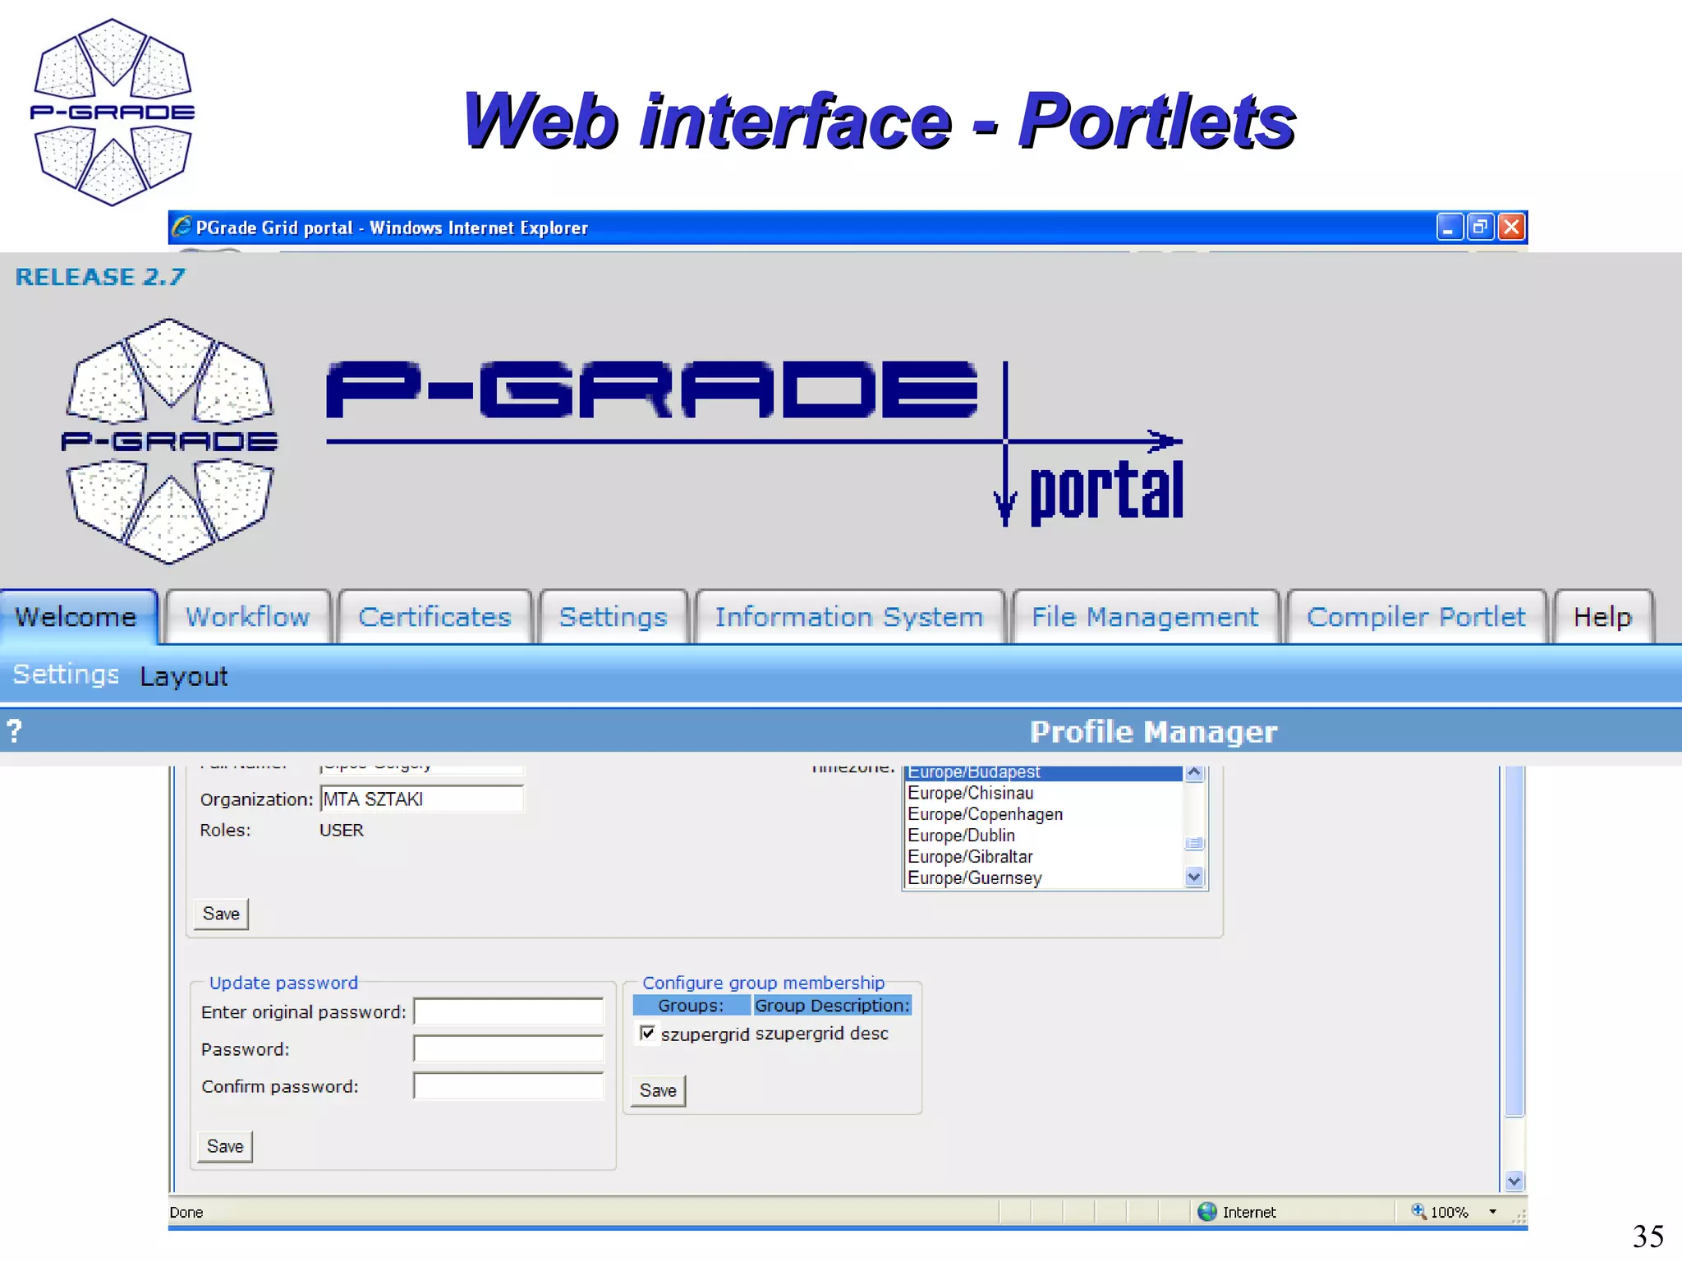Click the Internet zone globe icon
The height and width of the screenshot is (1262, 1682).
[1207, 1212]
